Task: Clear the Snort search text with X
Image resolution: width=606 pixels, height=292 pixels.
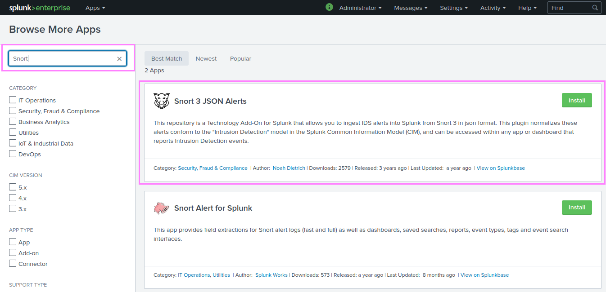Action: pyautogui.click(x=119, y=59)
